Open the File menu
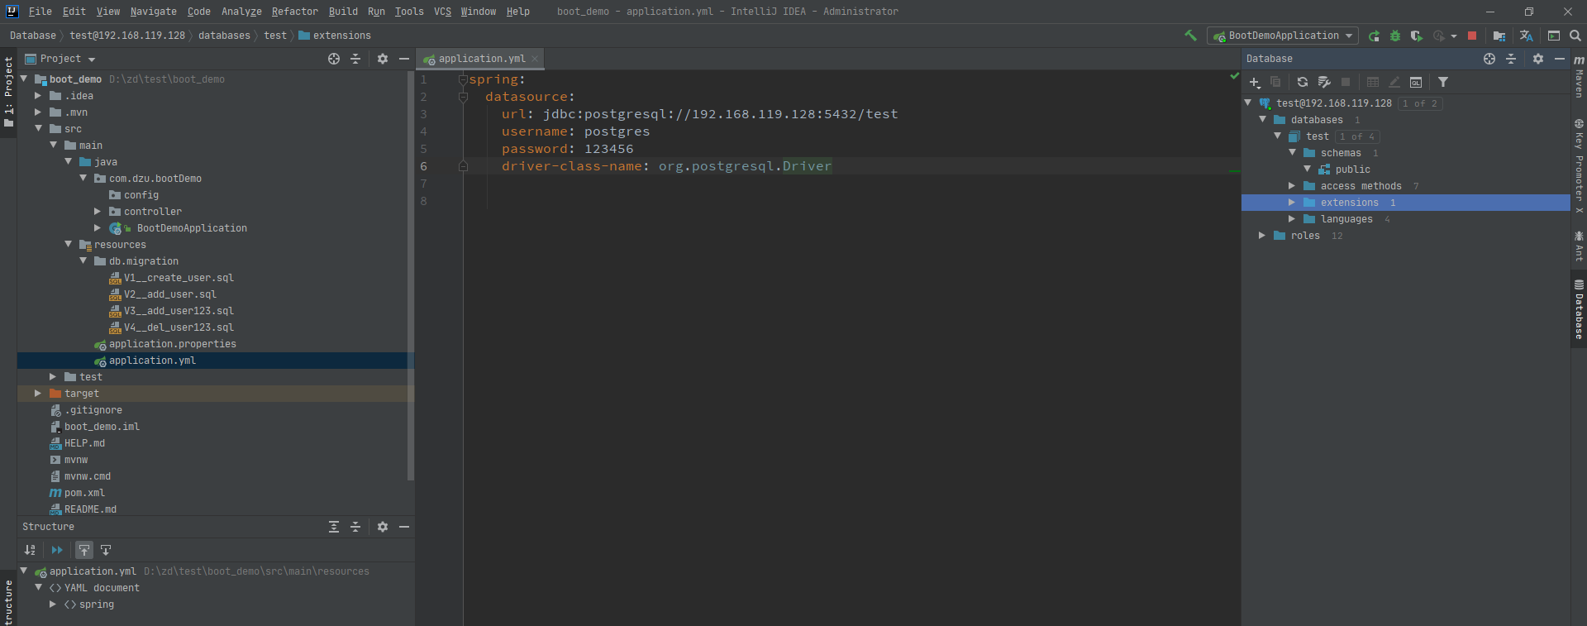 [x=40, y=12]
